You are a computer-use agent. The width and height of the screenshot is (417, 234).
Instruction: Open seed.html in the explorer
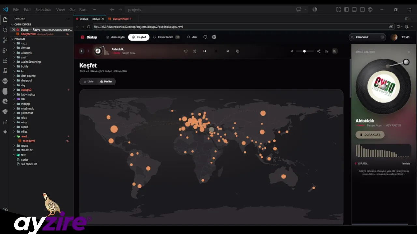point(42,141)
